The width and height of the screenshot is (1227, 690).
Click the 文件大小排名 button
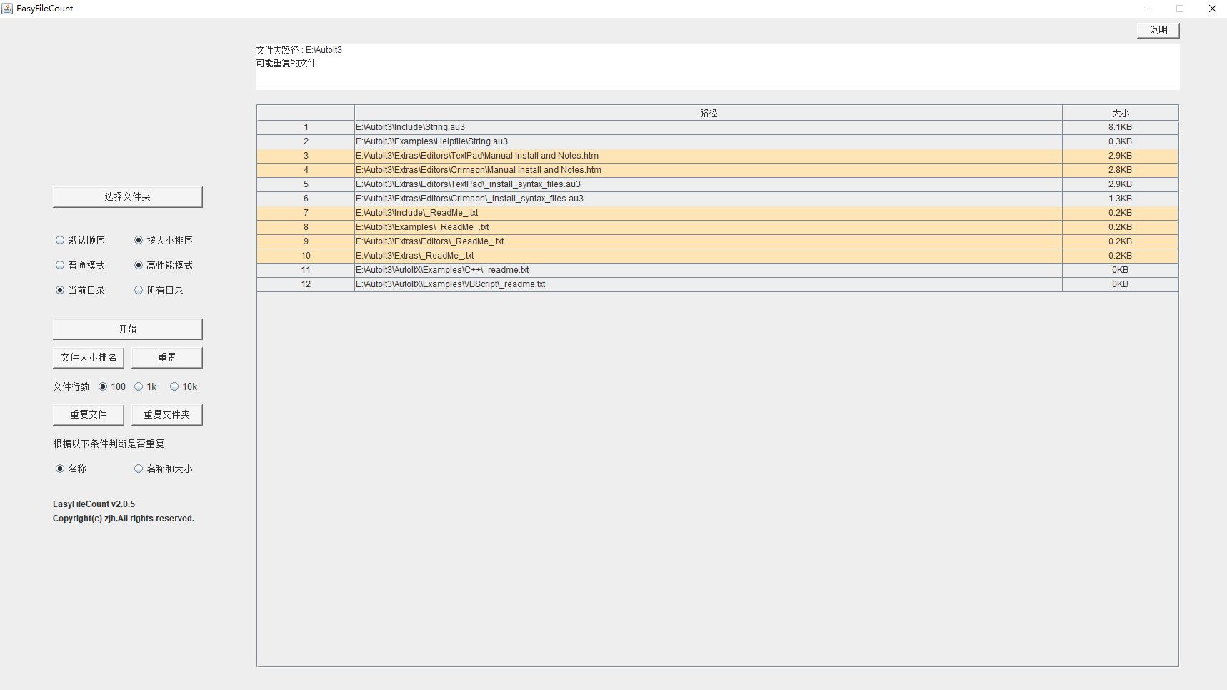pyautogui.click(x=89, y=358)
